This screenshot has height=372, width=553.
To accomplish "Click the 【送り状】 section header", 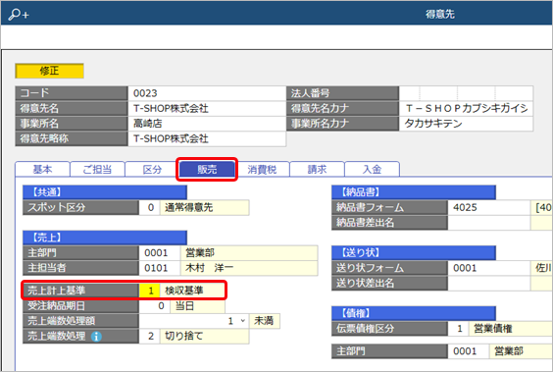I will [x=414, y=252].
